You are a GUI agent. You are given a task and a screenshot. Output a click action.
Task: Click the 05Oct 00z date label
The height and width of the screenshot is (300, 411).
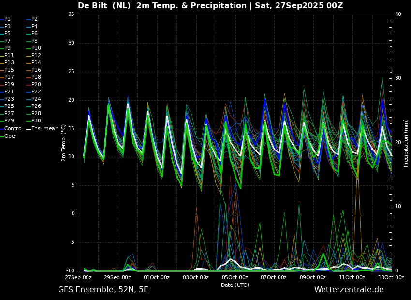coord(235,277)
